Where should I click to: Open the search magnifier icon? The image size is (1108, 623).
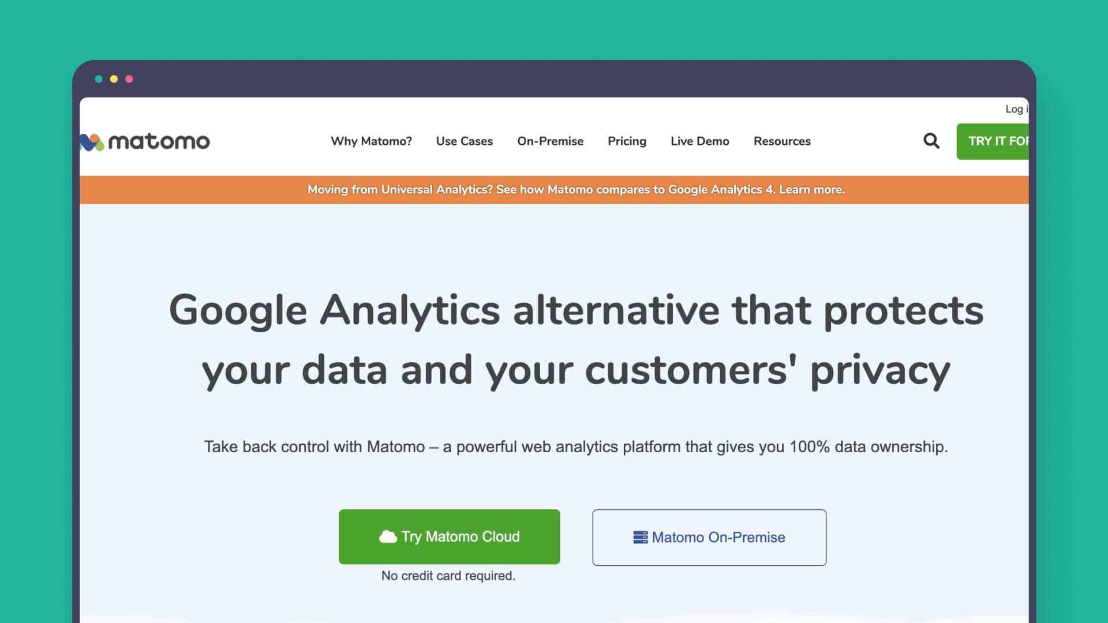point(931,141)
